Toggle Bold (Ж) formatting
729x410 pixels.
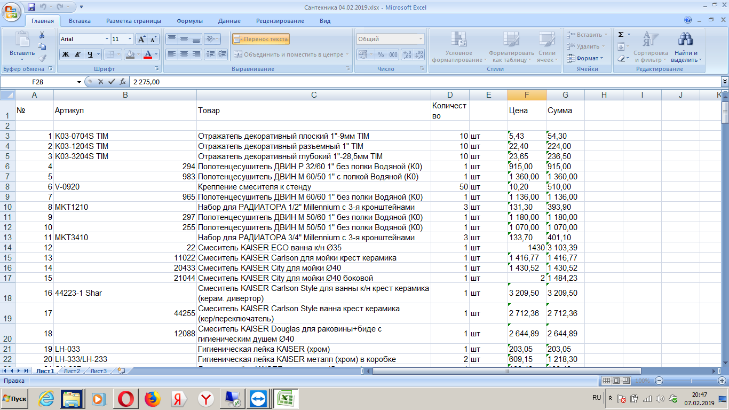[66, 54]
